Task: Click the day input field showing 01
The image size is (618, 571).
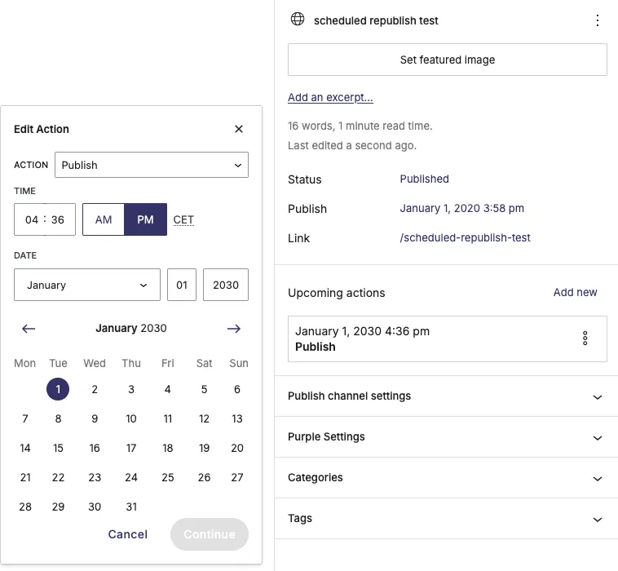Action: tap(182, 285)
